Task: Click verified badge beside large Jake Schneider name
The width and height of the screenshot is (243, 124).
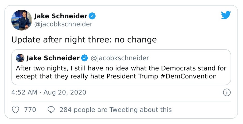Action: [92, 16]
